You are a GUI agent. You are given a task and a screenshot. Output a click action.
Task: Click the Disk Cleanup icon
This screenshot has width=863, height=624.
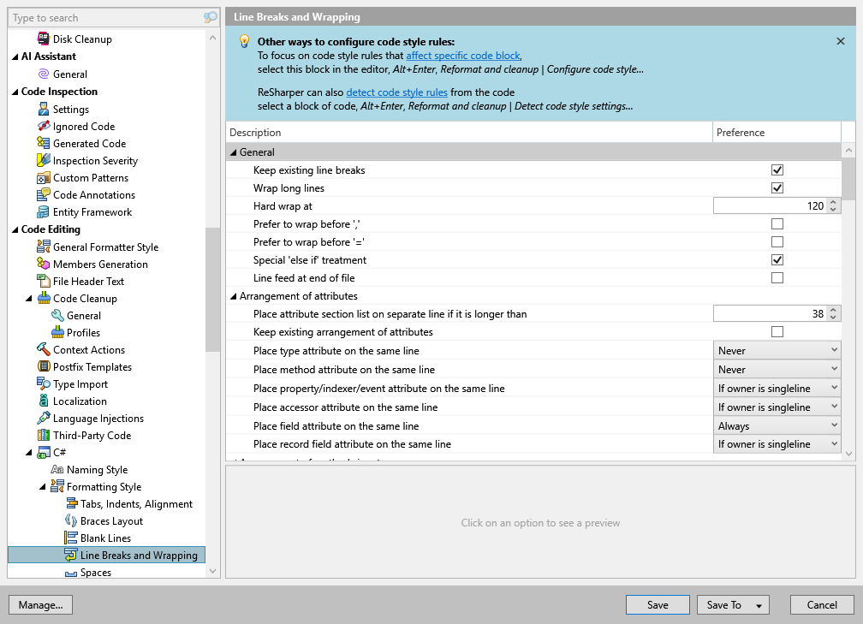tap(44, 39)
